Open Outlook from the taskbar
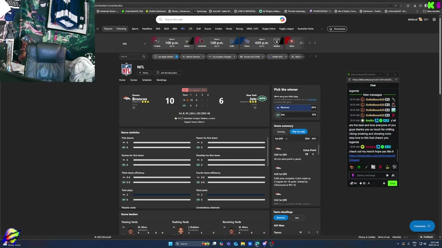 click(236, 244)
